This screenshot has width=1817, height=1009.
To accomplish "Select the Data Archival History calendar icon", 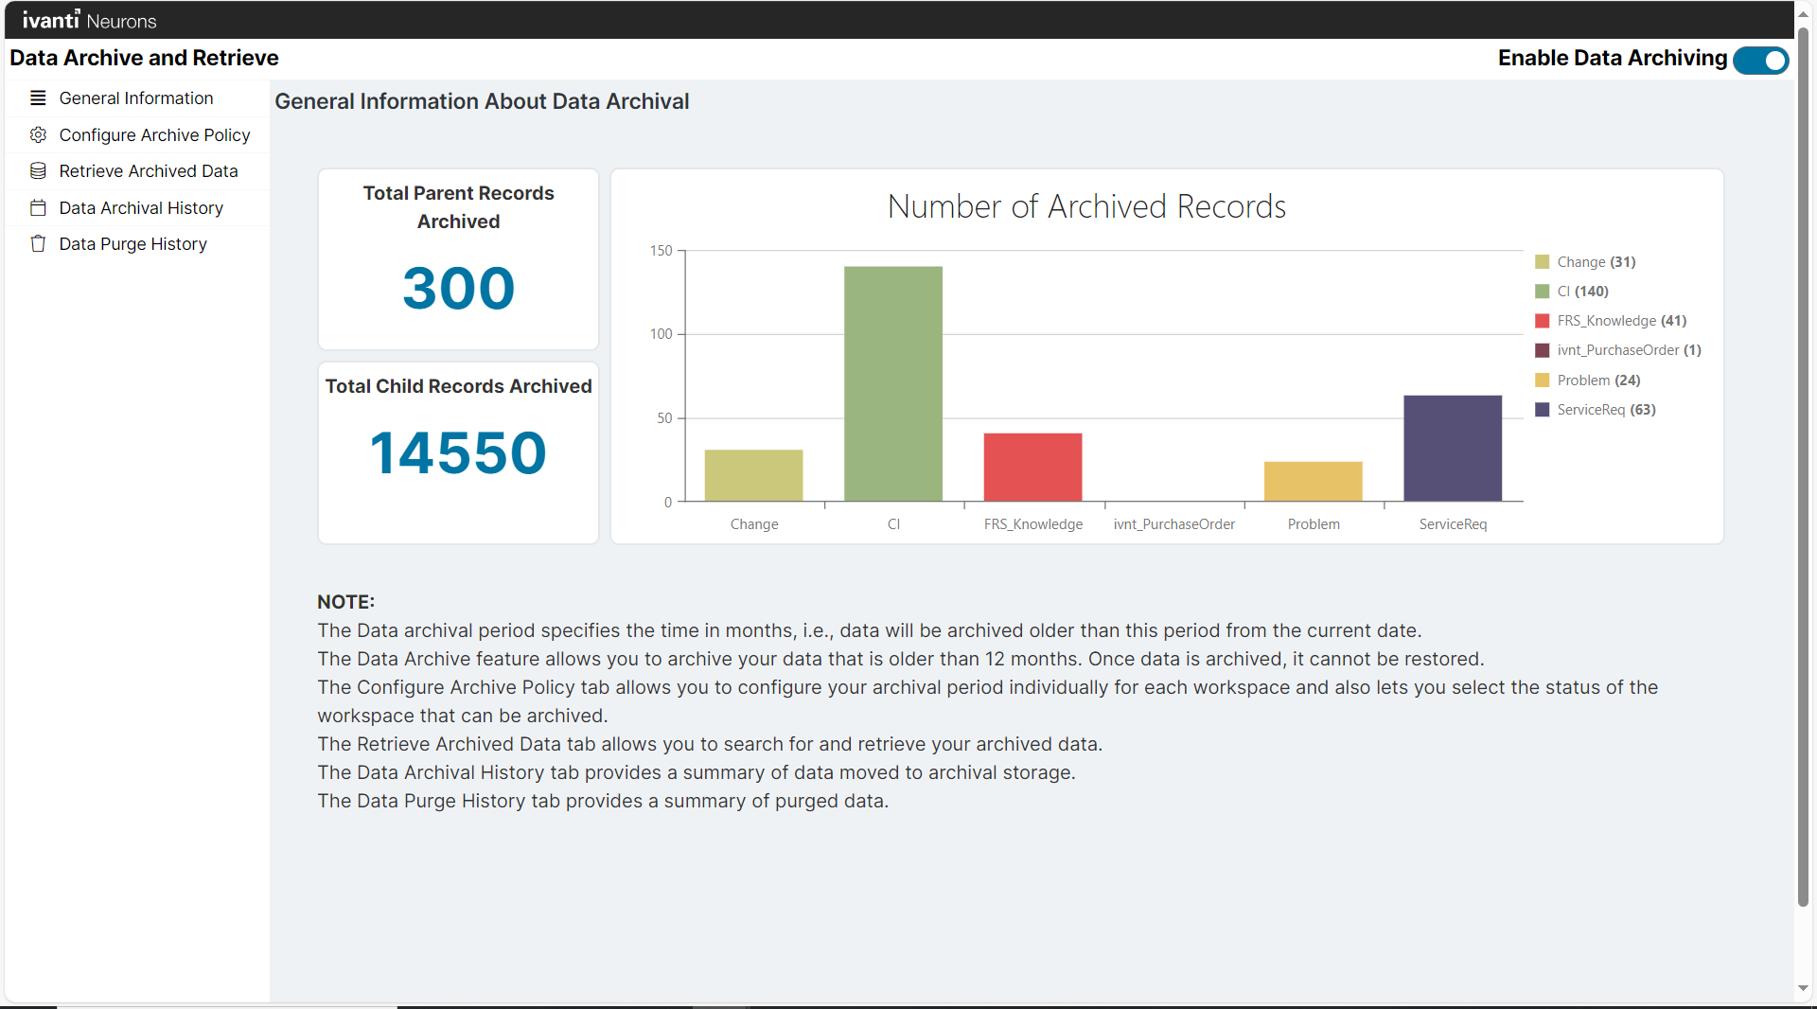I will (x=38, y=207).
